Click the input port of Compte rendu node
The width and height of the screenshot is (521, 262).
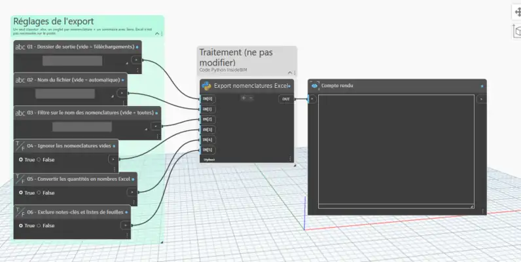pos(312,99)
